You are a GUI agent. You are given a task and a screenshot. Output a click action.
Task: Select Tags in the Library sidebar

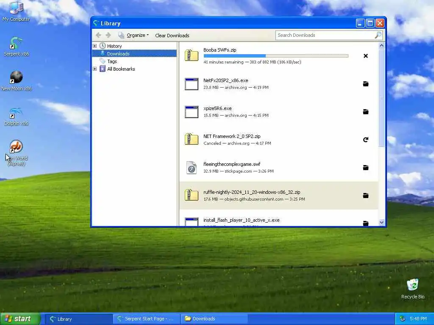(112, 61)
